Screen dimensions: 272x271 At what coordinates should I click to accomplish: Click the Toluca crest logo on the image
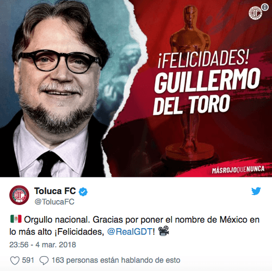255,13
